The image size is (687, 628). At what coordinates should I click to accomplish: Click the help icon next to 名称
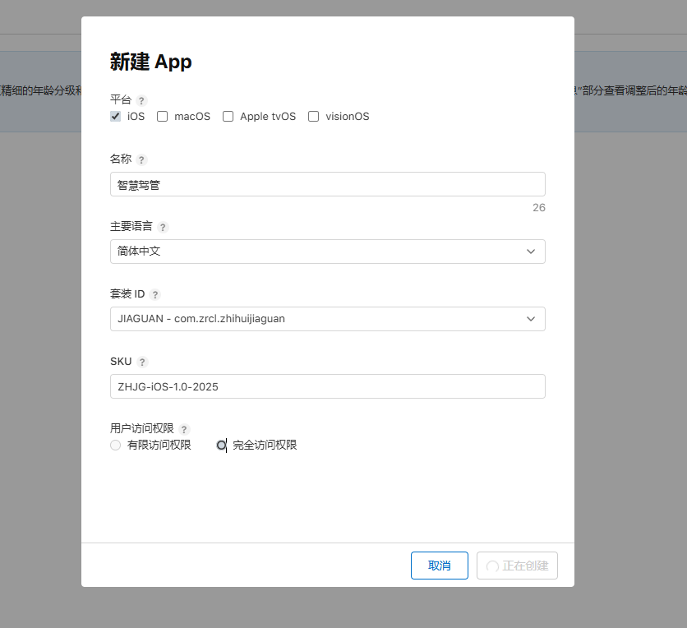(141, 159)
